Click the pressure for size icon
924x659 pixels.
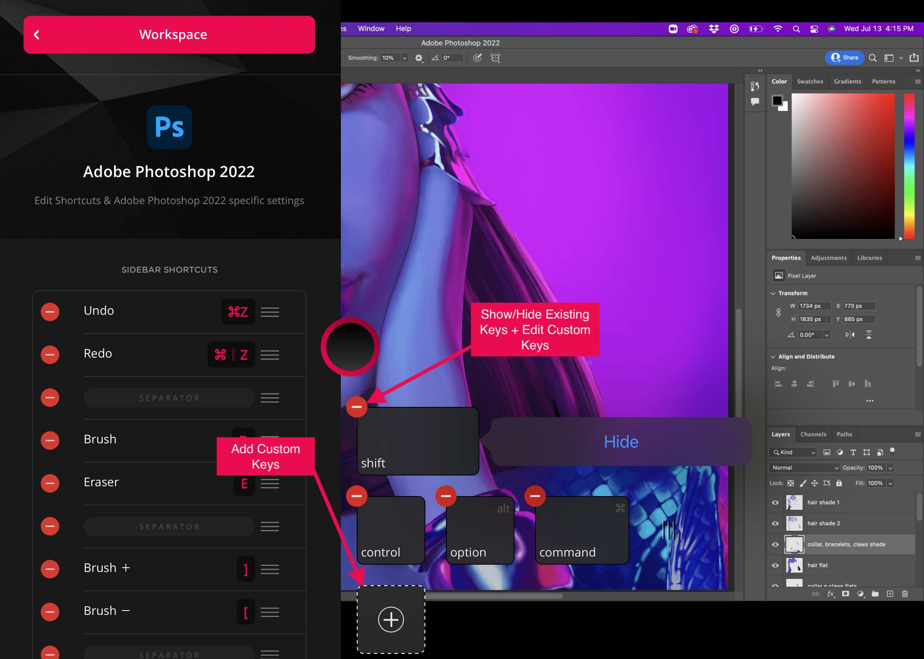pos(477,58)
